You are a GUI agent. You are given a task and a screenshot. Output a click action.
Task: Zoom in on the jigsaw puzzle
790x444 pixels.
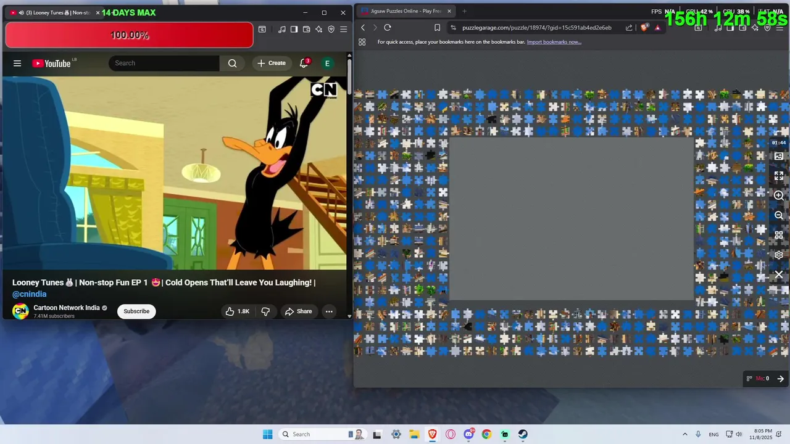coord(779,195)
